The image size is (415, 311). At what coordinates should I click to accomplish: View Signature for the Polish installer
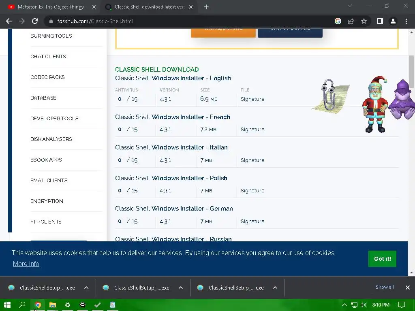coord(252,190)
